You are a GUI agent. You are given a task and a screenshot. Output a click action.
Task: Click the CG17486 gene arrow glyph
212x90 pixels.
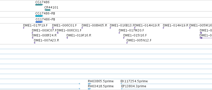click(x=39, y=5)
